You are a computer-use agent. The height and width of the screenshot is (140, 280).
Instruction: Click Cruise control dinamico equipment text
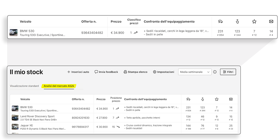[x=148, y=125]
